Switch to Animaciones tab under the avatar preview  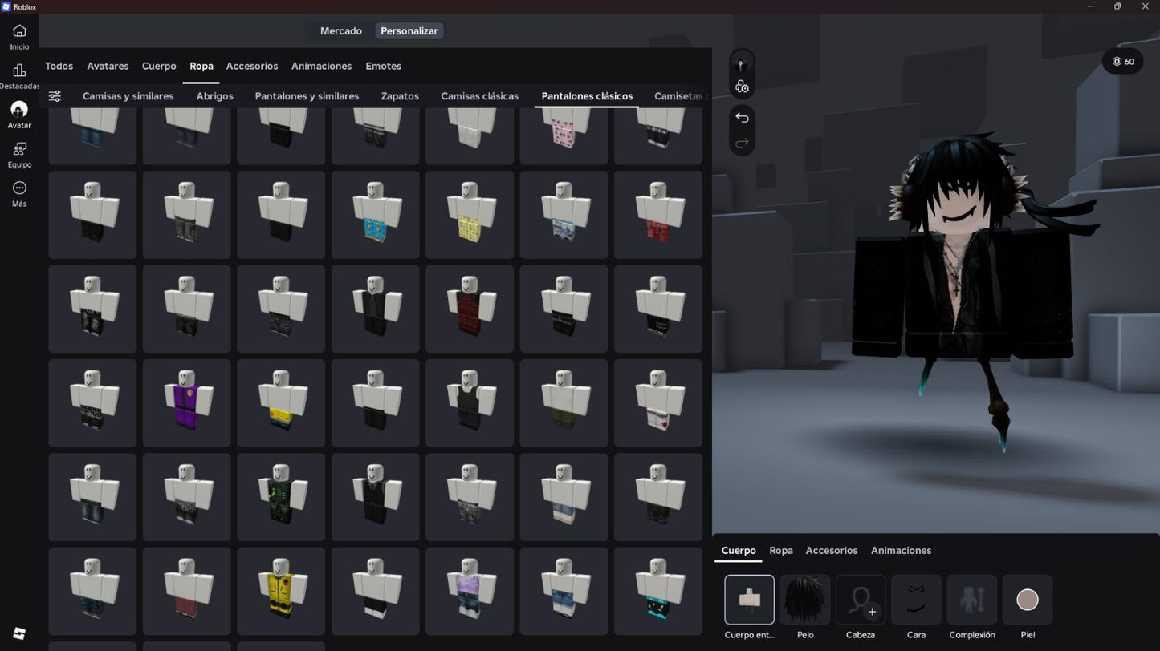point(901,551)
